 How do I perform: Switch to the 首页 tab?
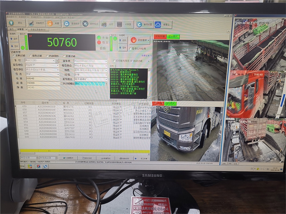pyautogui.click(x=11, y=30)
